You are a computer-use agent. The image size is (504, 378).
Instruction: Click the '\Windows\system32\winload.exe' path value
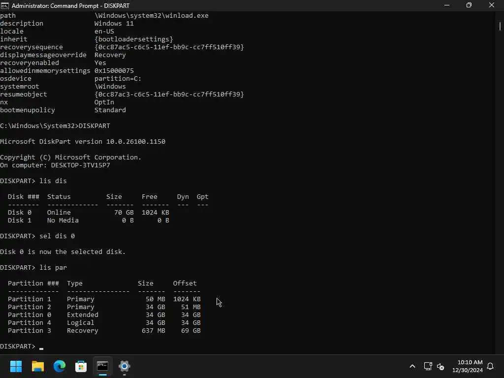click(152, 15)
